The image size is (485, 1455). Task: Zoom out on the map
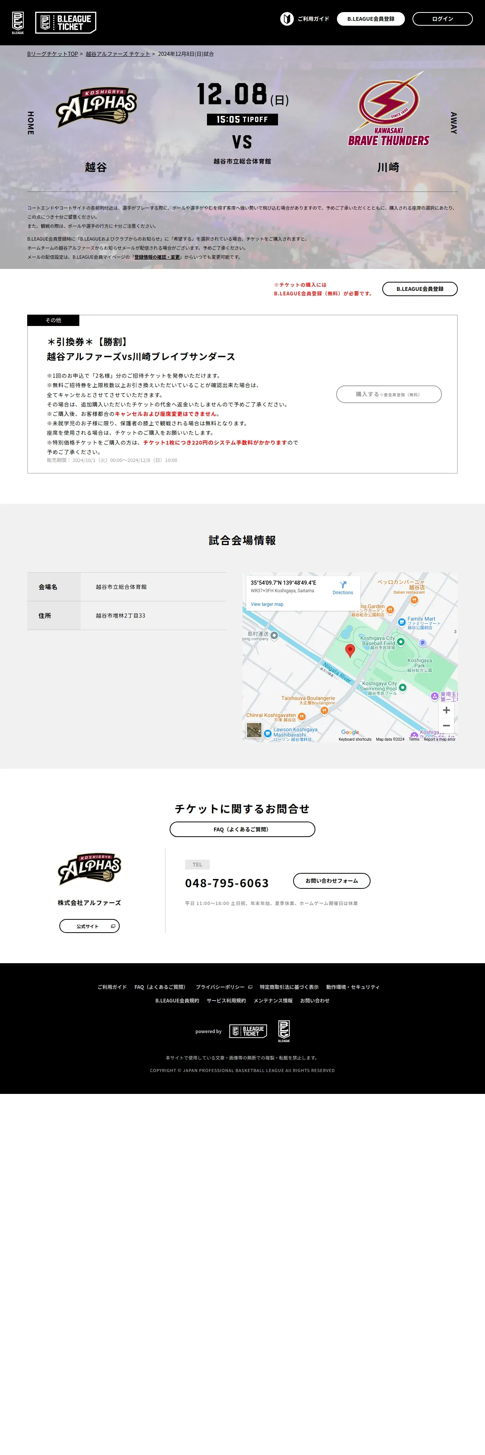pos(446,725)
